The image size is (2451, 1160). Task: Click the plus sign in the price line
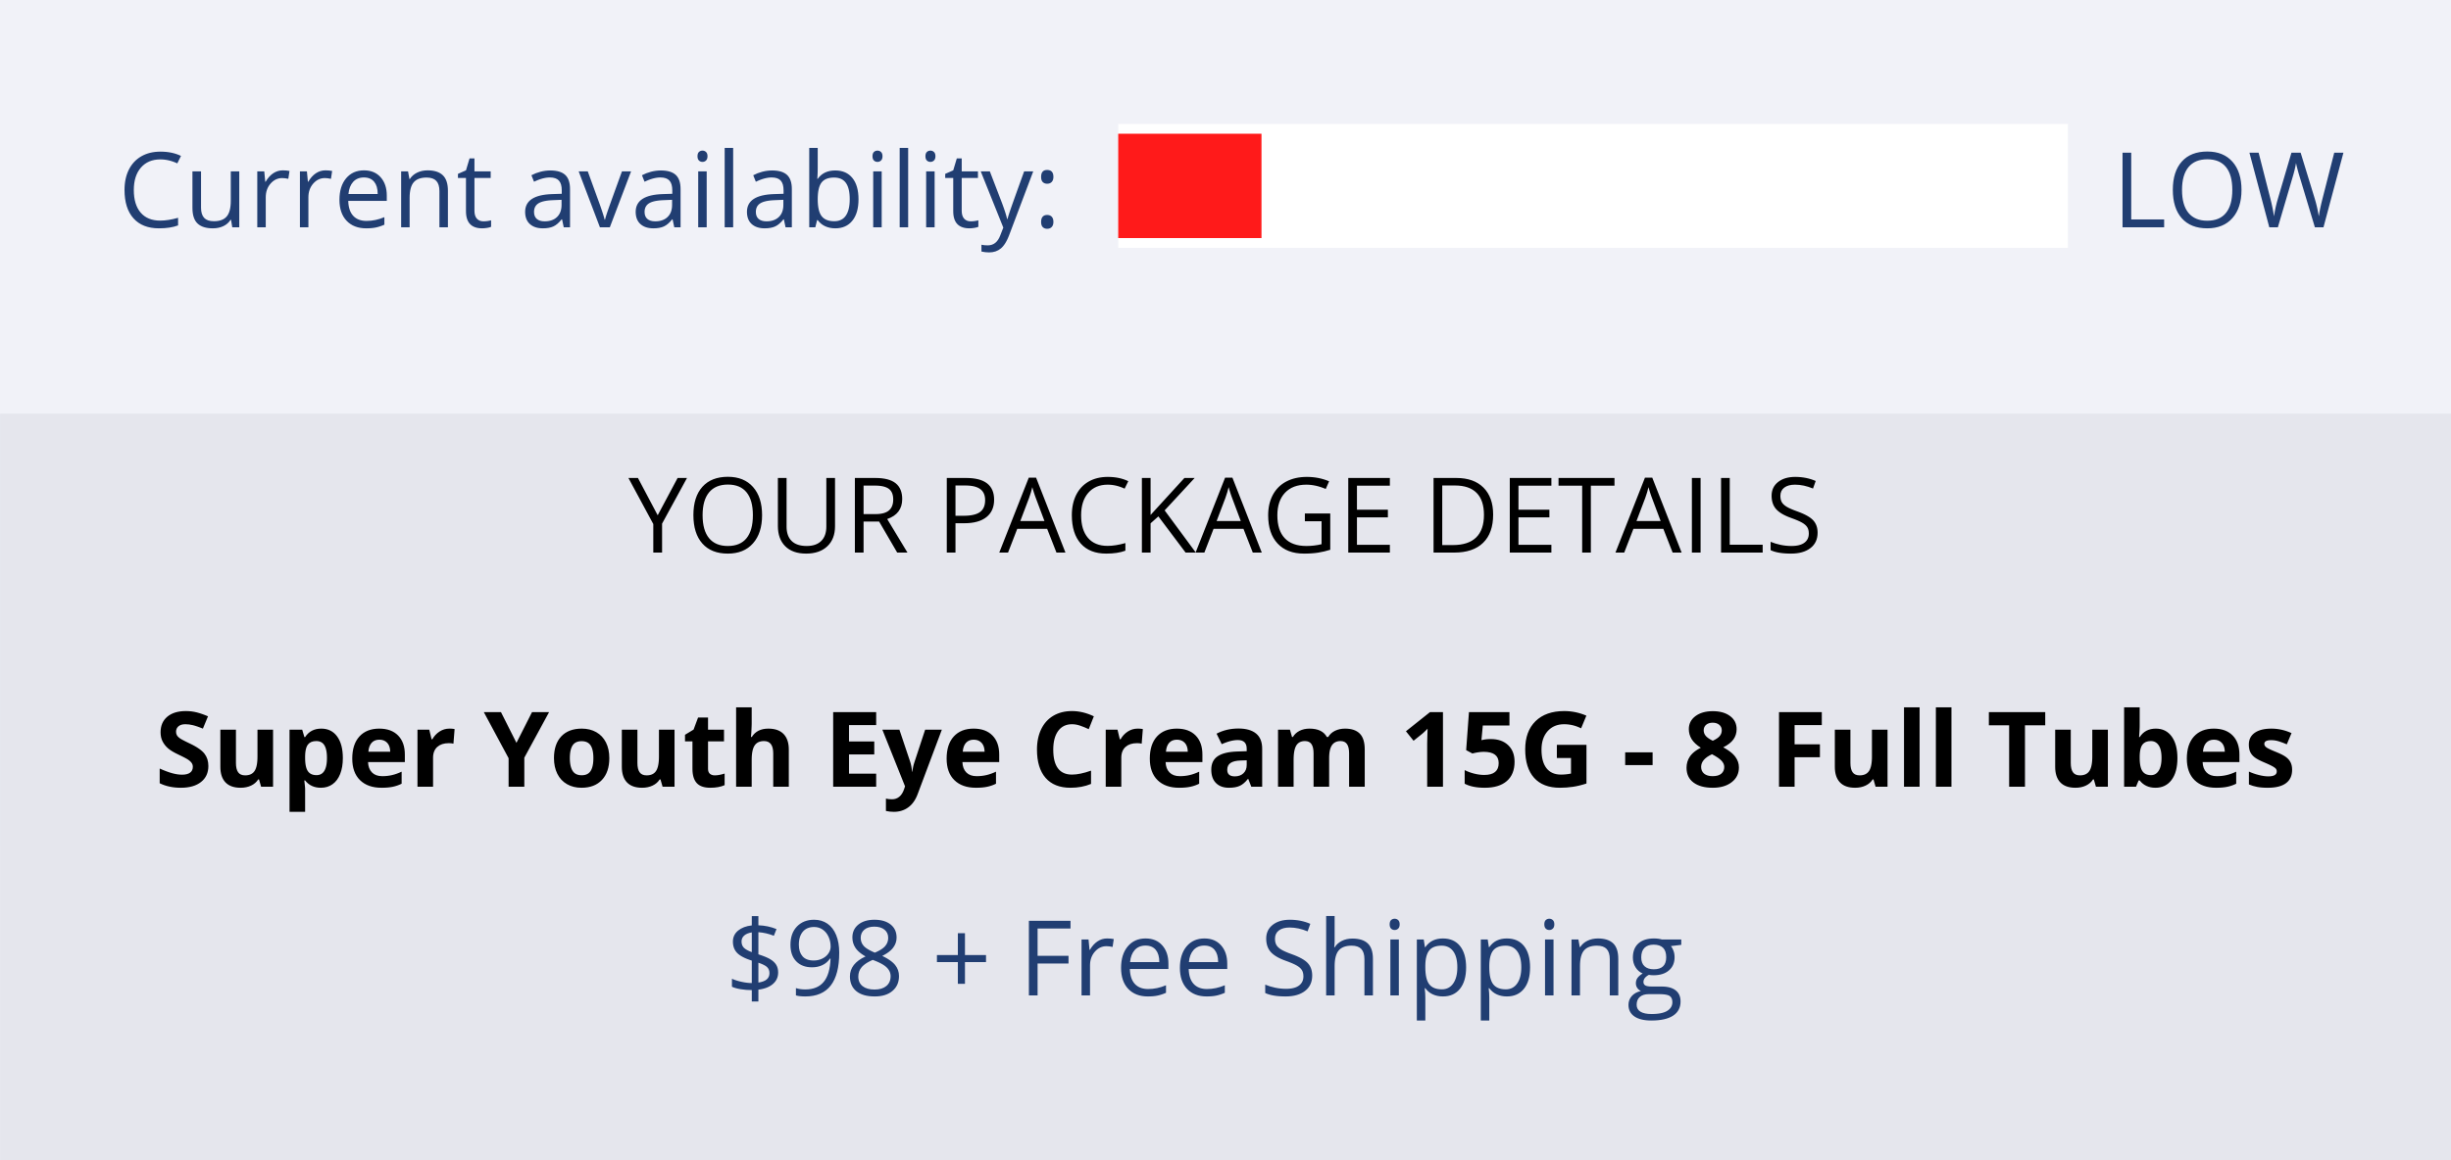tap(961, 959)
